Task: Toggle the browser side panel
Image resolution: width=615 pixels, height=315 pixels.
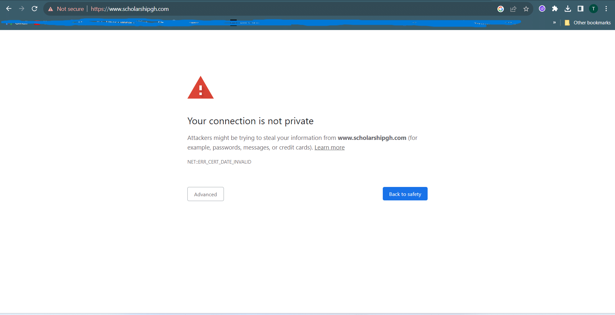Action: coord(580,9)
